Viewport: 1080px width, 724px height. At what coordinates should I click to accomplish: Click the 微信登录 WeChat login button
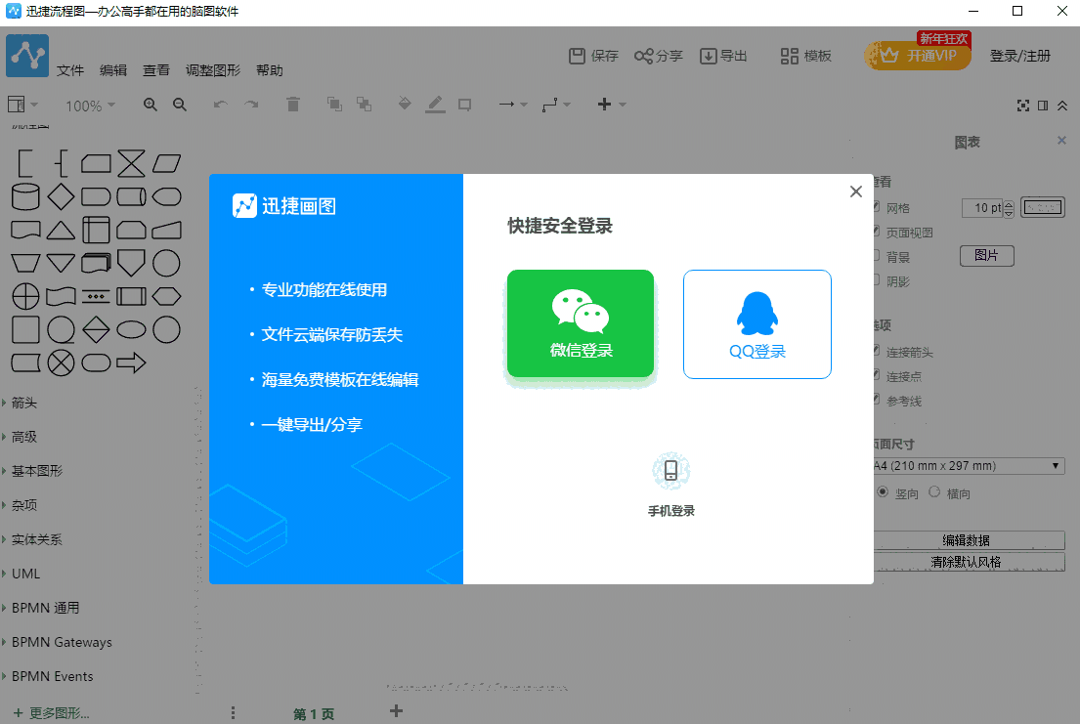pyautogui.click(x=581, y=324)
